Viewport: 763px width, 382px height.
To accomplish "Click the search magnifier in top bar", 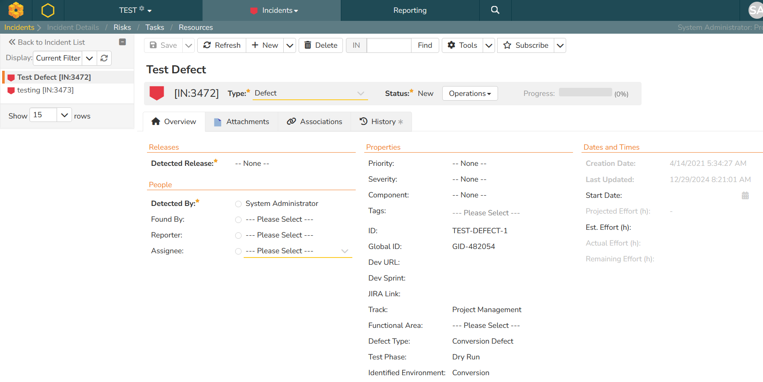I will coord(495,10).
